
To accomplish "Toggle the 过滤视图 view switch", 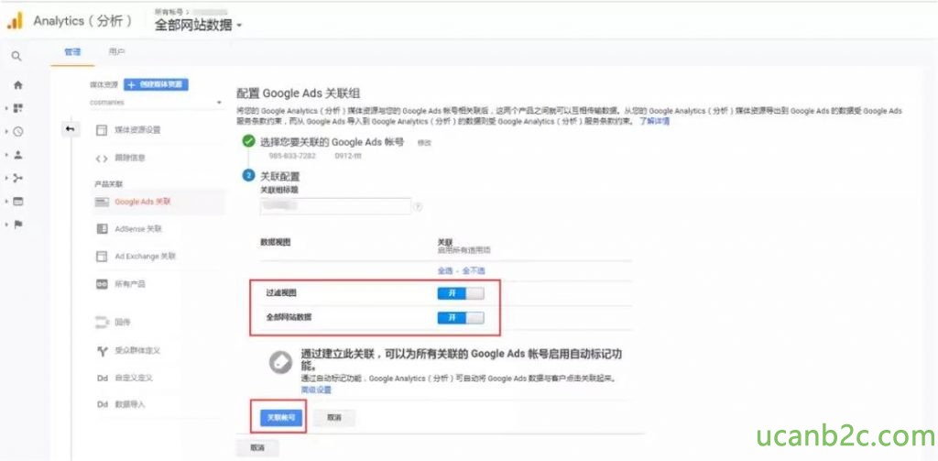I will [x=461, y=293].
